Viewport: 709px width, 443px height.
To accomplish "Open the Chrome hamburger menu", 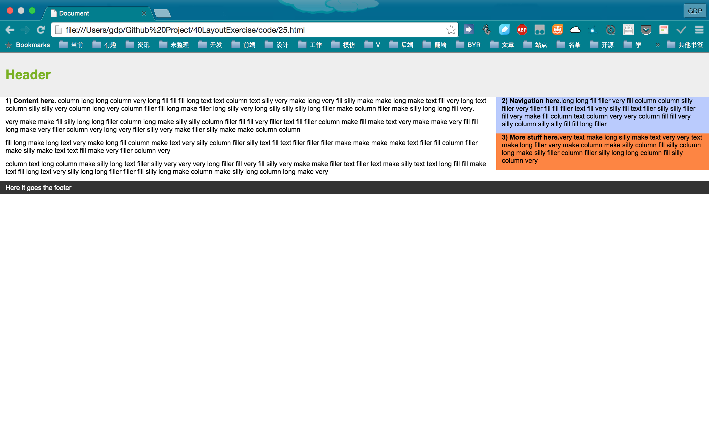I will pyautogui.click(x=699, y=30).
